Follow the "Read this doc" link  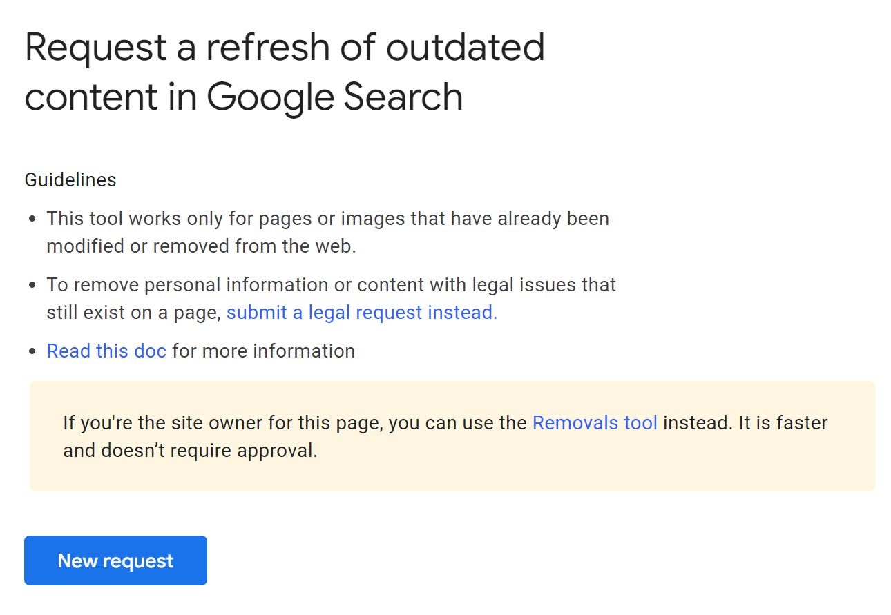tap(106, 351)
